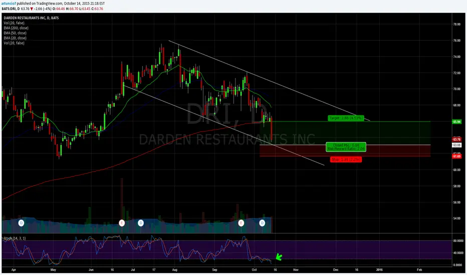
Task: Click the 0.0000 stochastic axis label
Action: 458,265
